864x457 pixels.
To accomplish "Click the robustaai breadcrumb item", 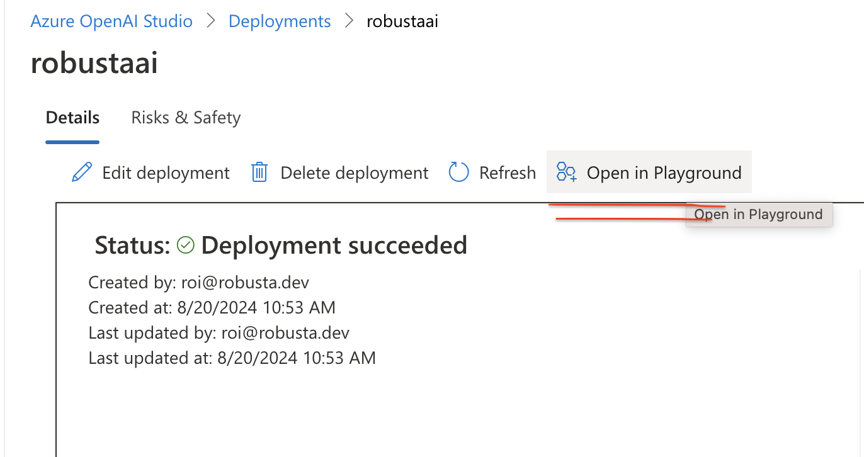I will pyautogui.click(x=402, y=21).
